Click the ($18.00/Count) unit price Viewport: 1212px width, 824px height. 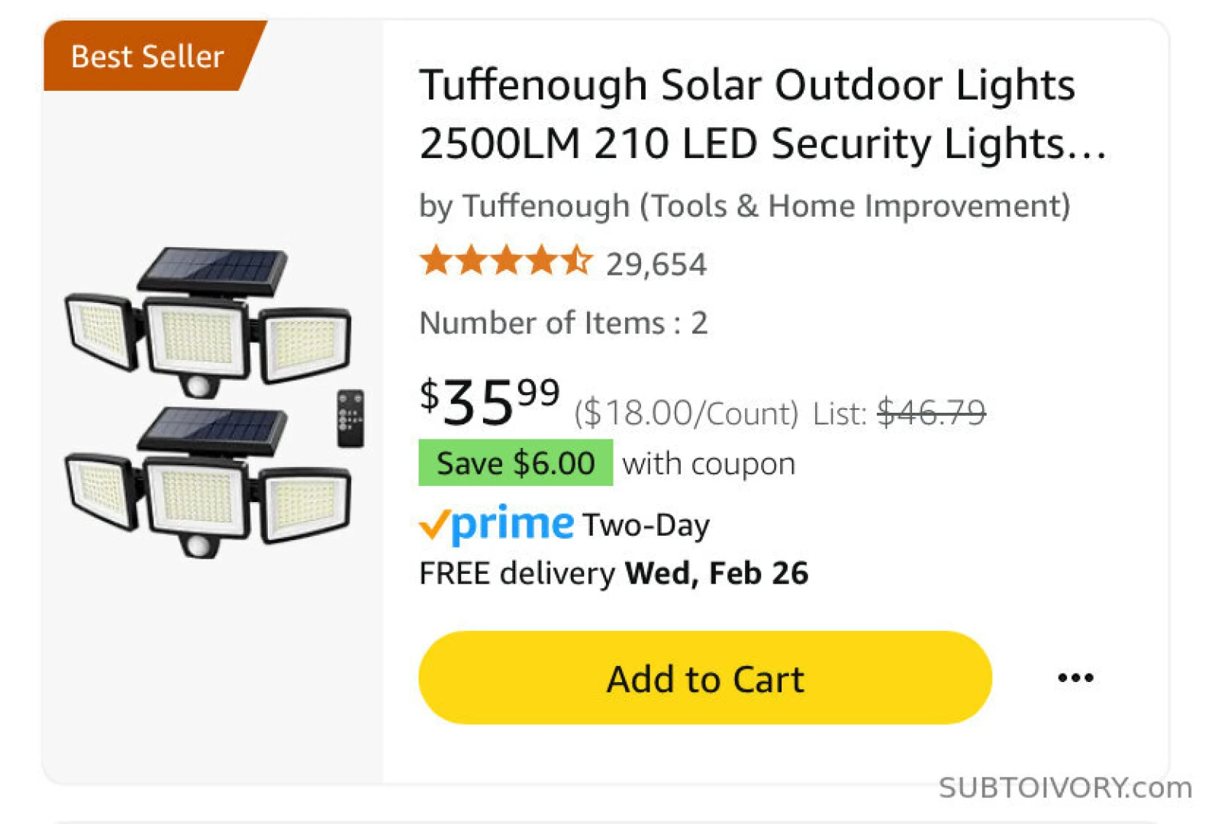tap(686, 414)
